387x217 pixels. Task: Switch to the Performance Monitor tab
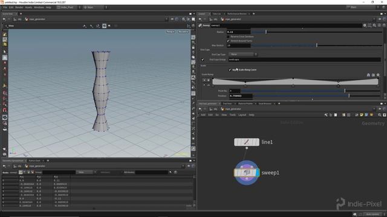[236, 14]
